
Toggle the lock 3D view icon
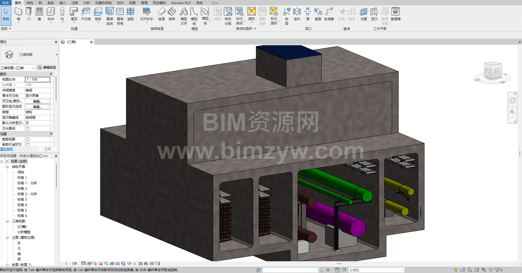tap(123, 263)
